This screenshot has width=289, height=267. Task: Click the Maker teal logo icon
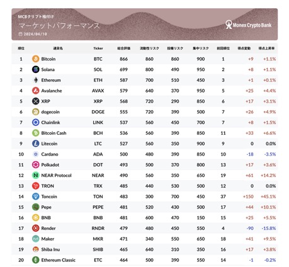point(36,239)
